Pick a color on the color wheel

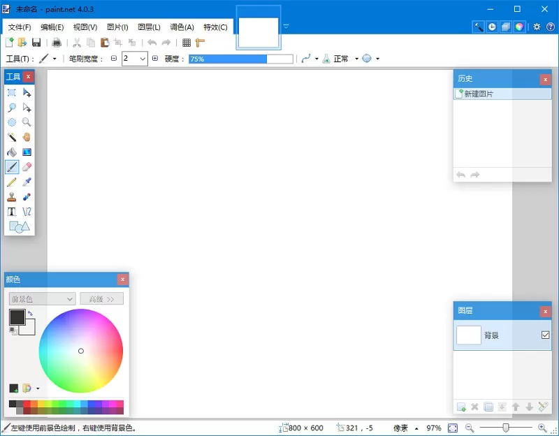81,351
